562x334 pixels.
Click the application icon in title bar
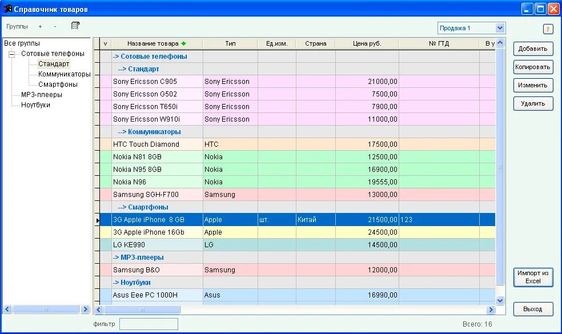tap(7, 9)
